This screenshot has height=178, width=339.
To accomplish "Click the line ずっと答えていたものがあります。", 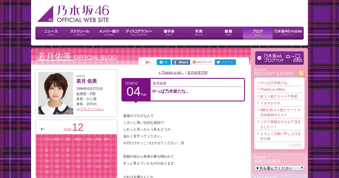I will pyautogui.click(x=150, y=163).
